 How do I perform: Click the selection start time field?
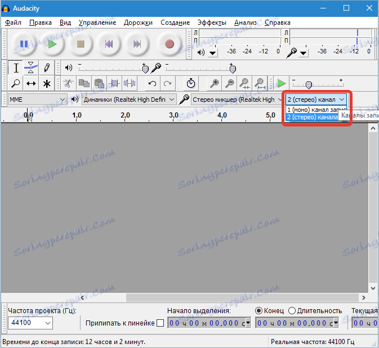tap(209, 323)
